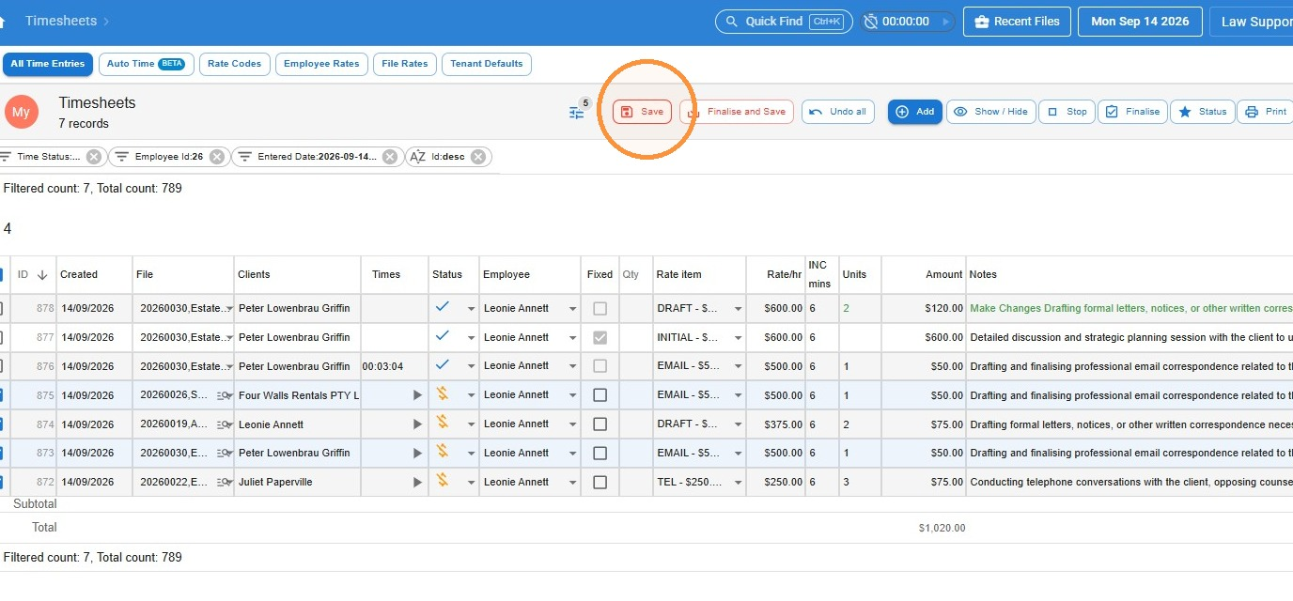The image size is (1293, 601).
Task: Toggle Fixed checkbox for entry 878
Action: (x=600, y=308)
